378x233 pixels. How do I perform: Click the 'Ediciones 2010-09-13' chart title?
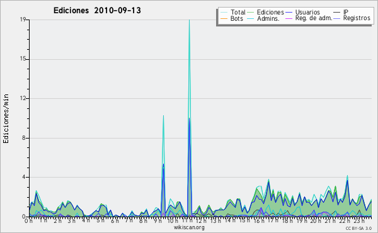[97, 11]
